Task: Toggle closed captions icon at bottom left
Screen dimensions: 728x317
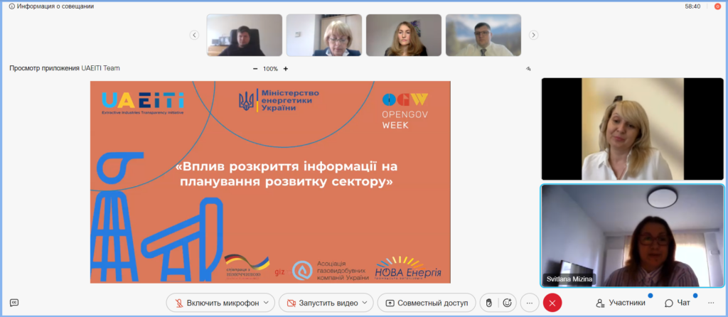Action: click(14, 303)
